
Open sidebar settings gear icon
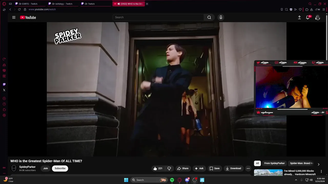[x=4, y=115]
